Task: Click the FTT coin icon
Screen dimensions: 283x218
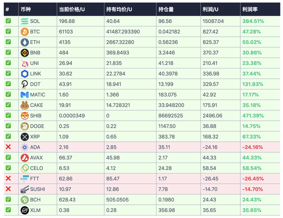Action: pyautogui.click(x=24, y=178)
